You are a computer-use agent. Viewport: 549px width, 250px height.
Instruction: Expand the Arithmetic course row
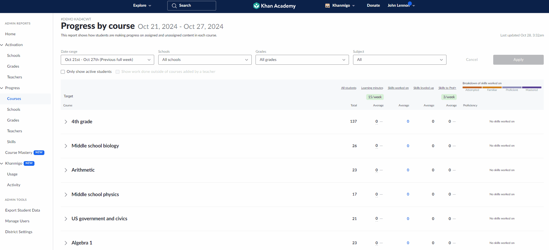point(66,170)
